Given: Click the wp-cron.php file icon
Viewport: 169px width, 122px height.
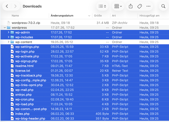Looking at the screenshot, I should pos(12,99).
